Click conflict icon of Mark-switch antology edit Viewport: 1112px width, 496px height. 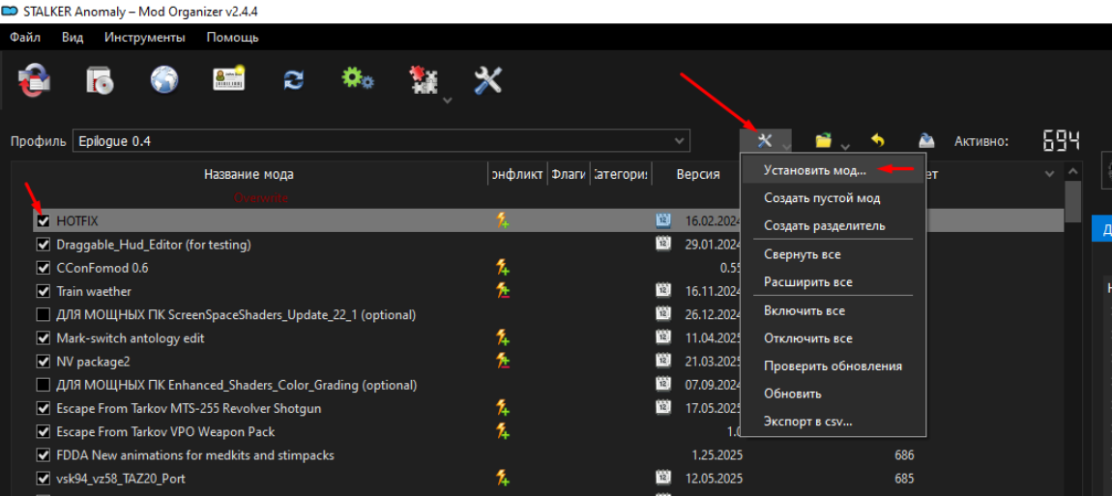click(502, 337)
